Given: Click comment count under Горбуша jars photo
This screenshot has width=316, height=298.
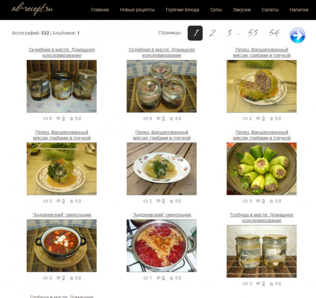Looking at the screenshot, I should pos(263,283).
